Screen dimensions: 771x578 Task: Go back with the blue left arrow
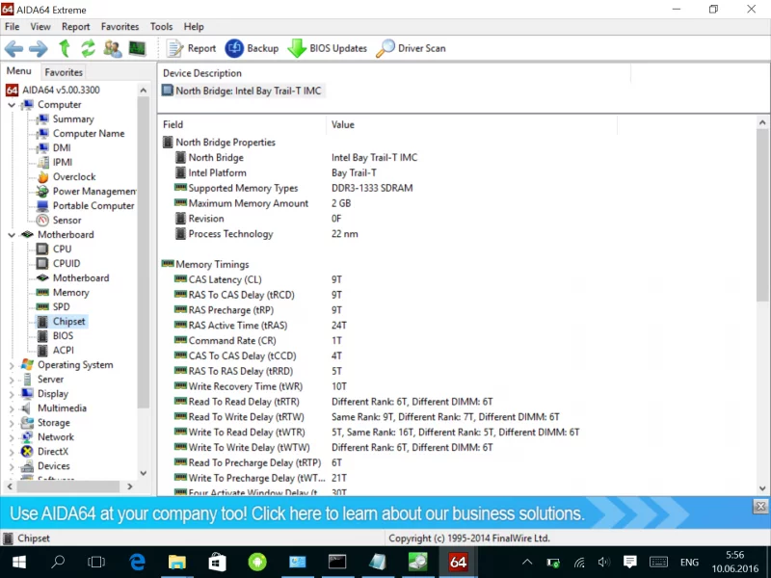pyautogui.click(x=13, y=49)
